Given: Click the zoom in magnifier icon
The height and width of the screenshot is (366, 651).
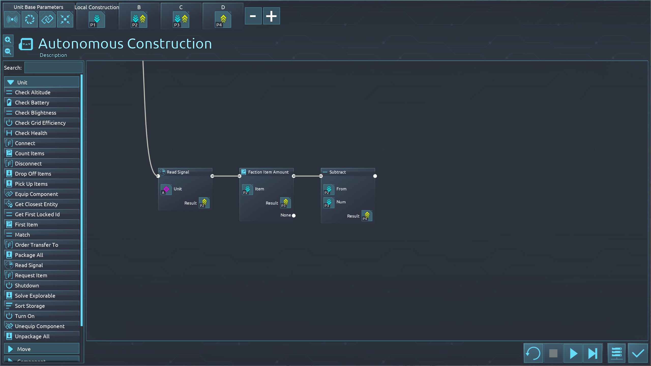Looking at the screenshot, I should pyautogui.click(x=8, y=40).
